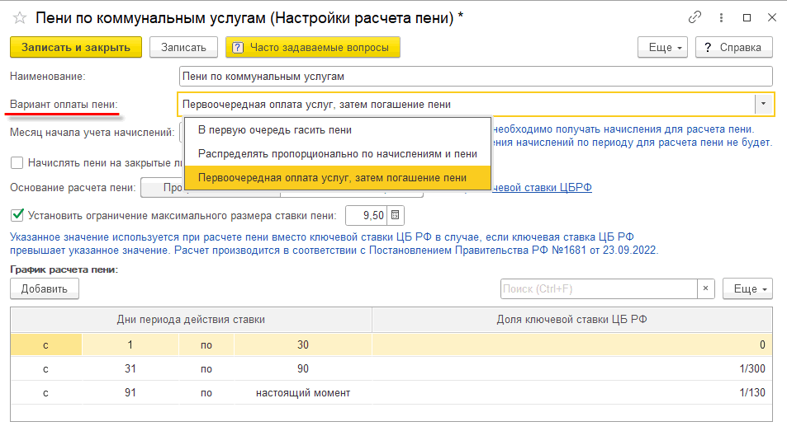Uncheck the maximum penalty rate limit checkbox
The image size is (787, 431).
point(17,216)
